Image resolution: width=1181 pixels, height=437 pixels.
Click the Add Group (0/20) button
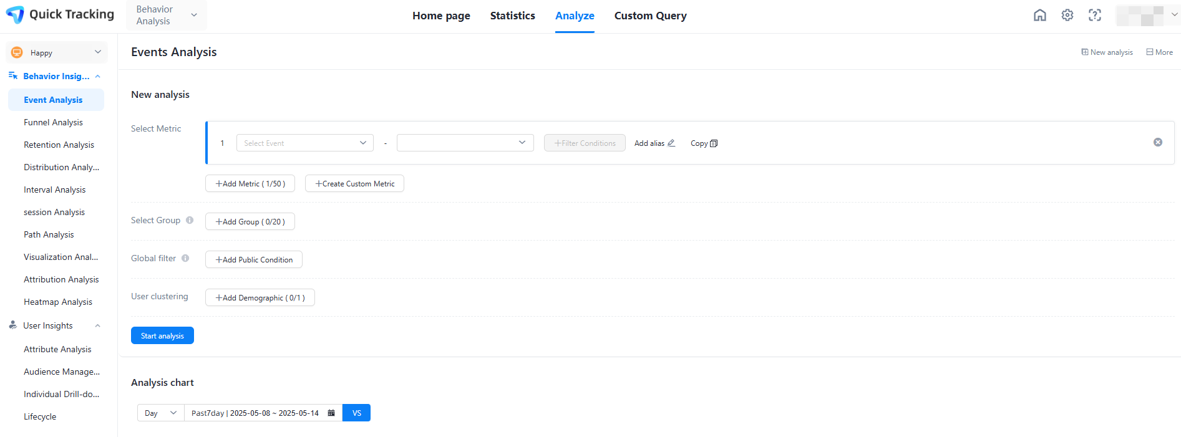(250, 221)
